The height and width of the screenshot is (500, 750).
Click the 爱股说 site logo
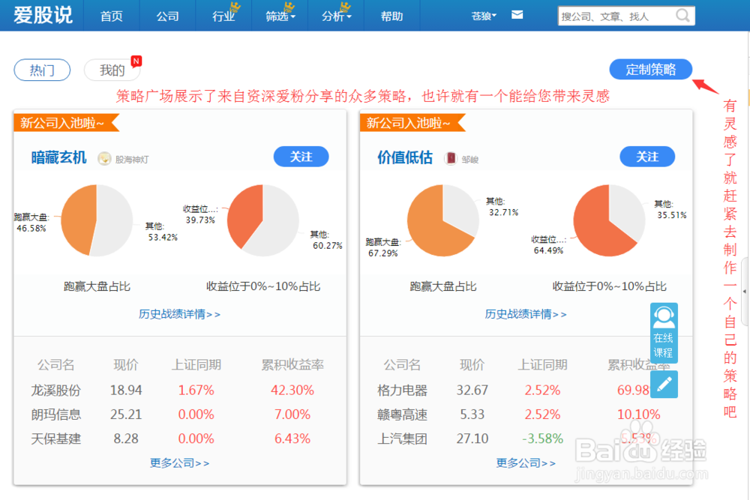coord(41,16)
